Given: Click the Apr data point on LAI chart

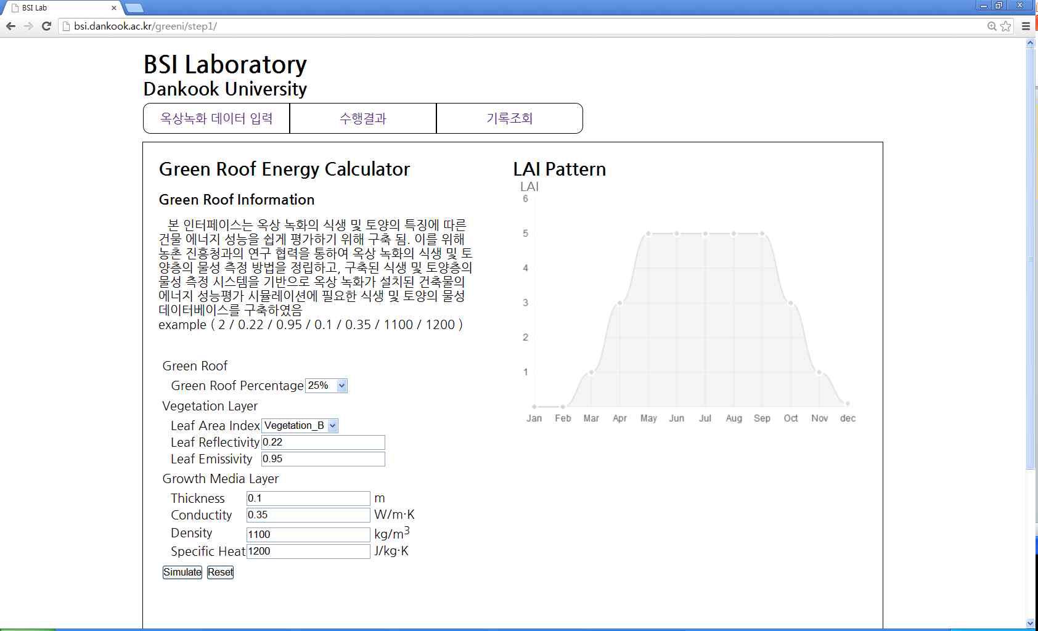Looking at the screenshot, I should pos(620,303).
